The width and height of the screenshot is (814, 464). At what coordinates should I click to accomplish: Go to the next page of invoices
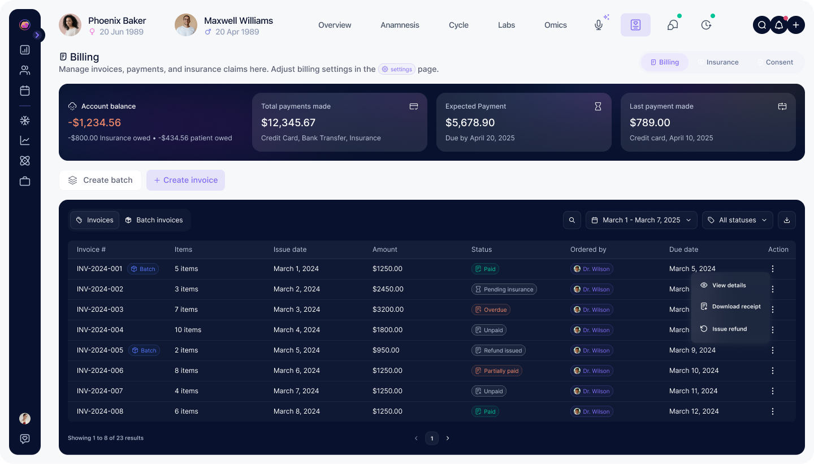448,438
